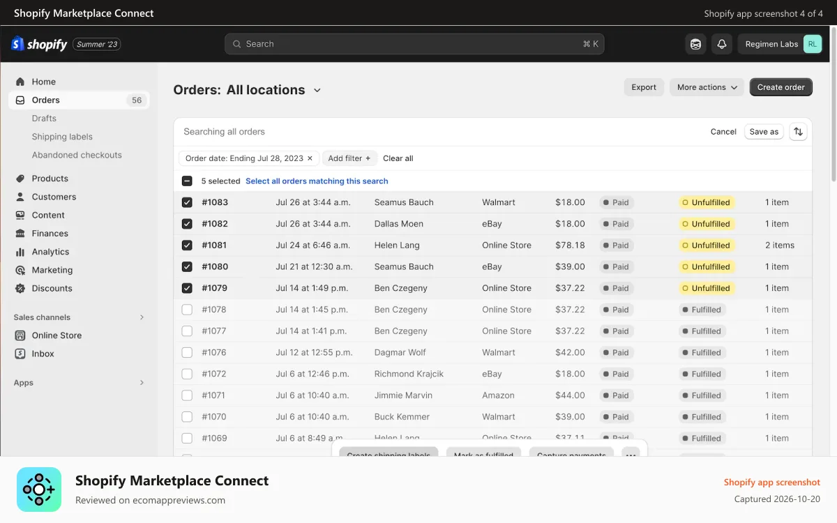Click the Export button
The image size is (837, 523).
[644, 87]
